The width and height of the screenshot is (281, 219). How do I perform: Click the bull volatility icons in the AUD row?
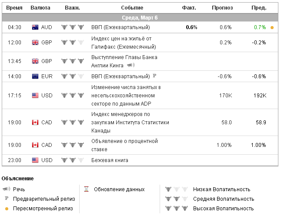click(x=72, y=27)
